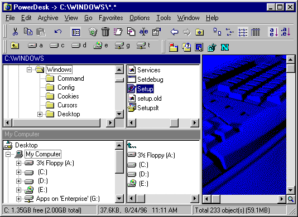Click the Rename 'a|e' toolbar icon
This screenshot has width=298, height=217.
click(x=143, y=32)
